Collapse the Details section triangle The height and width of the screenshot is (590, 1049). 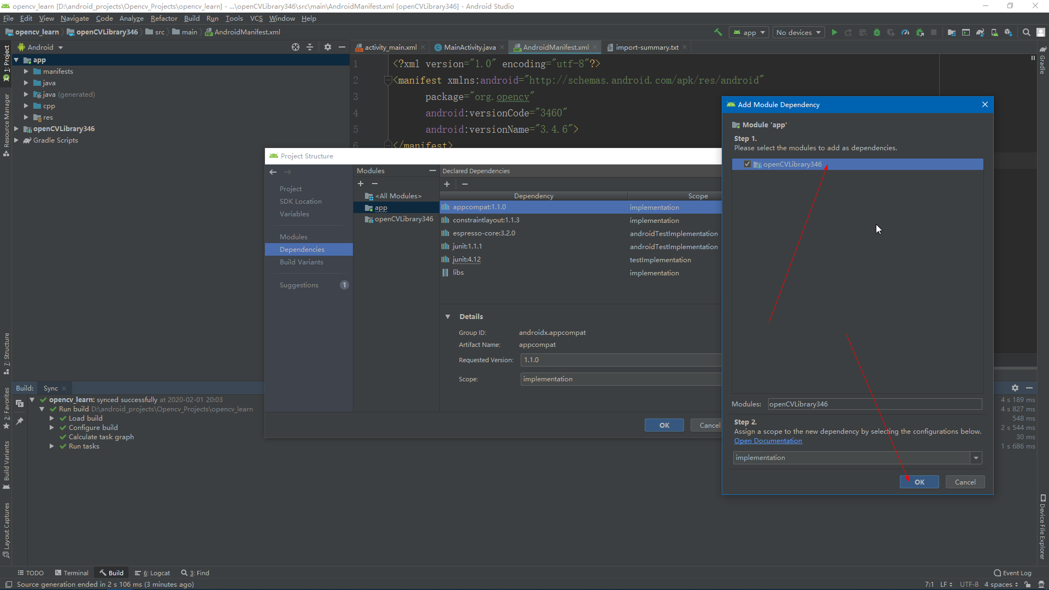[448, 316]
